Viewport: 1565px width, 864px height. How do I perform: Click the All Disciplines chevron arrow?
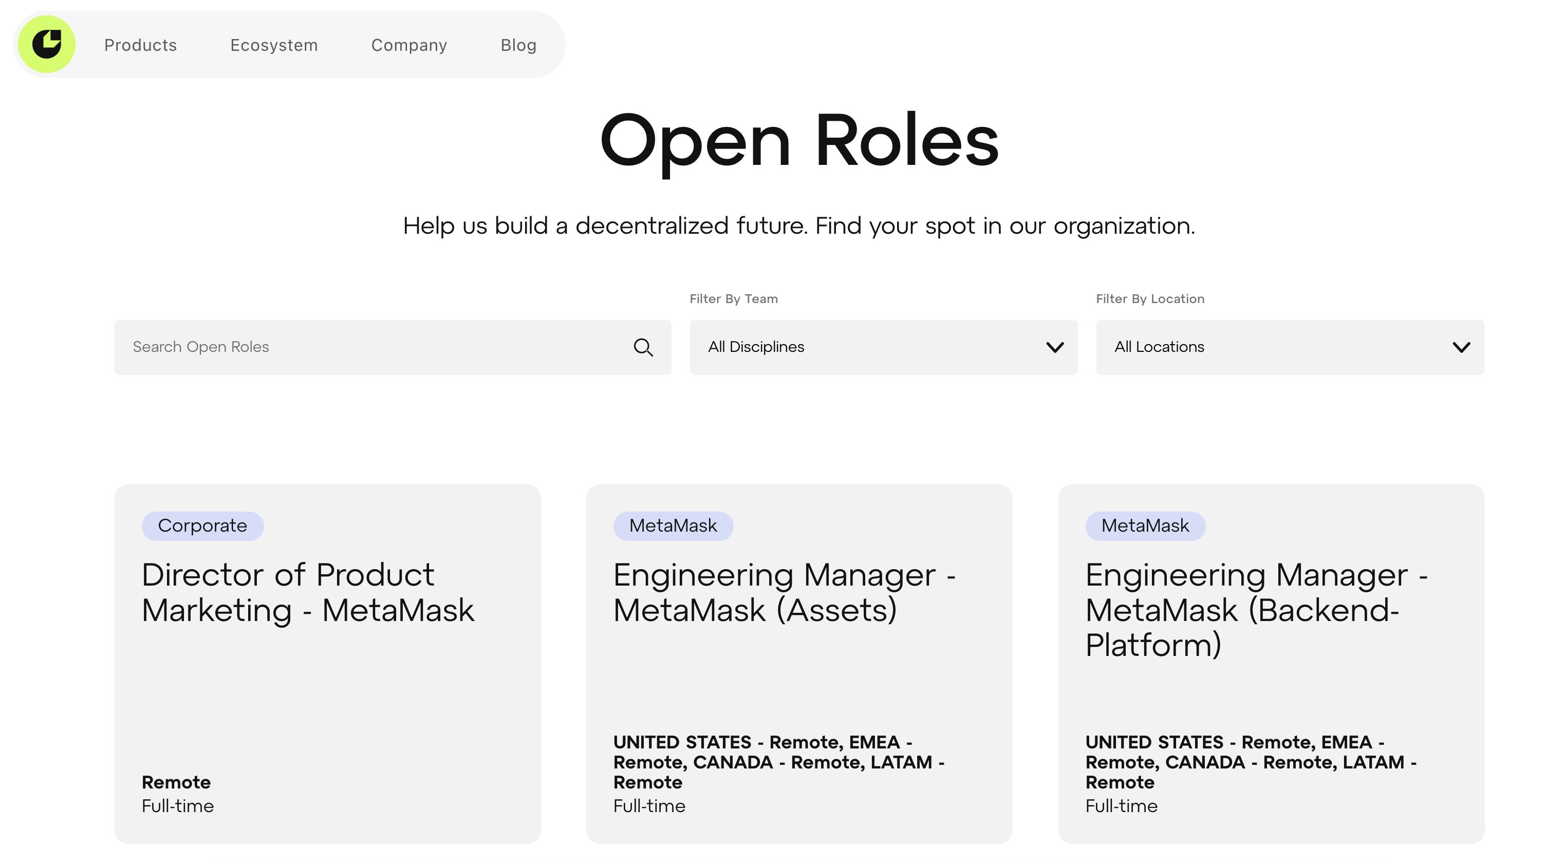point(1055,347)
